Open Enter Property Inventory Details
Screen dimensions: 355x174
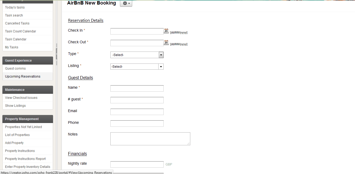pos(28,167)
